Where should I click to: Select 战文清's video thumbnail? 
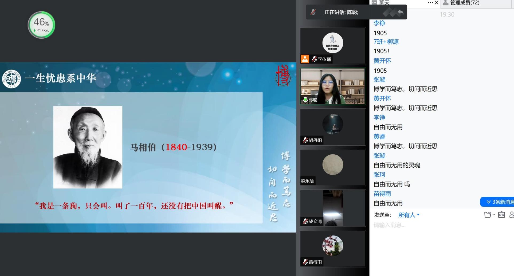tap(333, 208)
